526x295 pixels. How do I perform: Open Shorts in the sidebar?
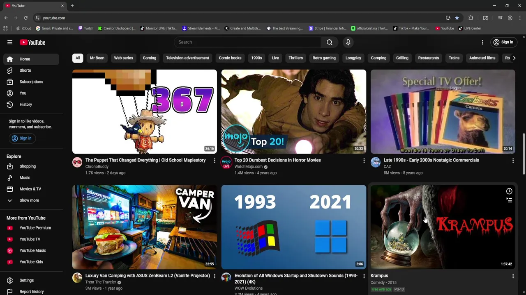(32, 70)
